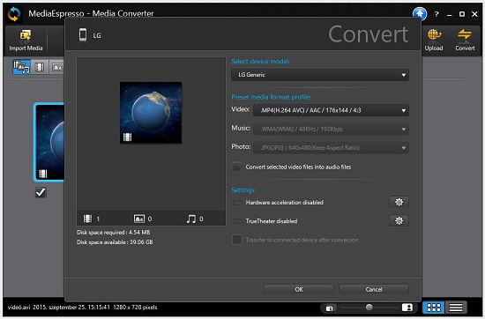Click small thumbnail size icon
The image size is (485, 319).
pos(330,308)
